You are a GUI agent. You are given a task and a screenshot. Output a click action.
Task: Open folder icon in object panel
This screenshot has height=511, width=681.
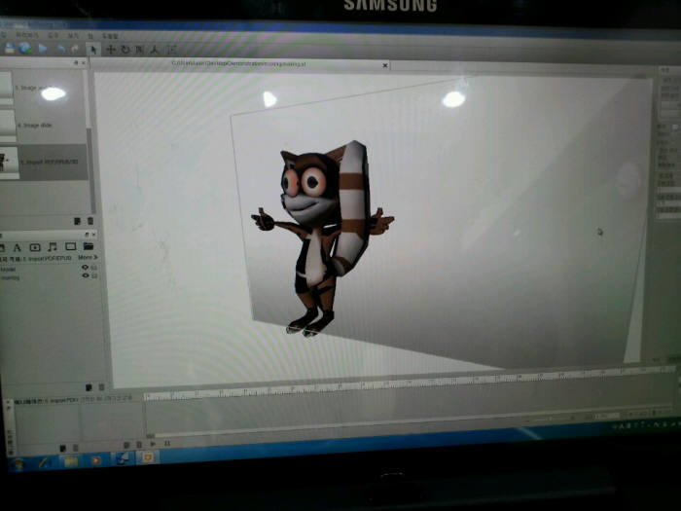point(89,247)
